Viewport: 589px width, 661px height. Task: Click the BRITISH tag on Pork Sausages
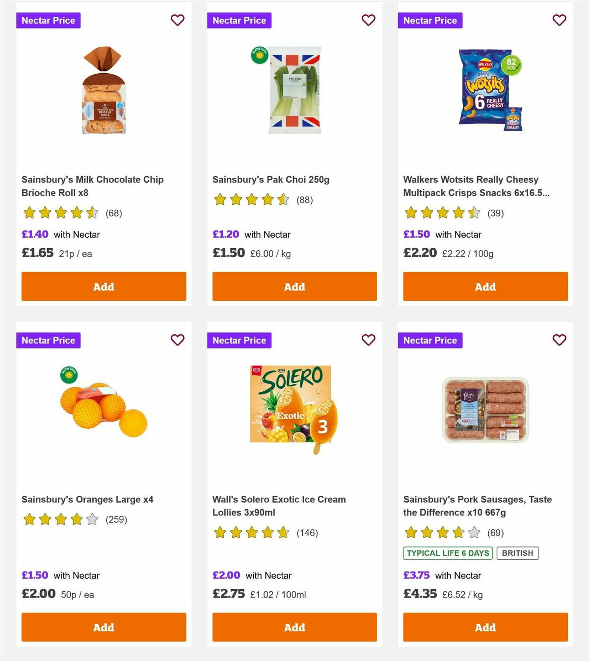tap(517, 553)
